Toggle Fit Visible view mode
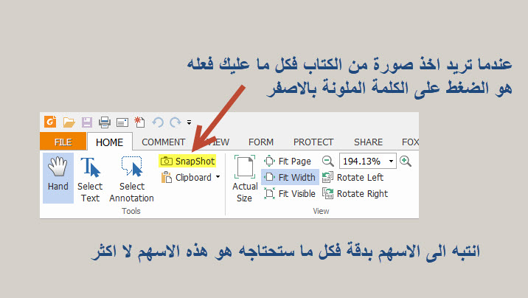 (x=289, y=193)
